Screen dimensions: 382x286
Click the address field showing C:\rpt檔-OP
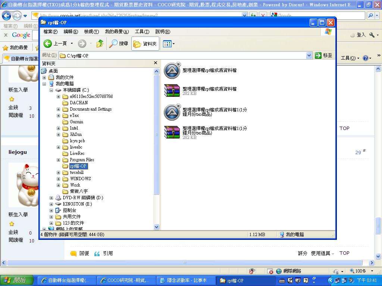coord(183,55)
